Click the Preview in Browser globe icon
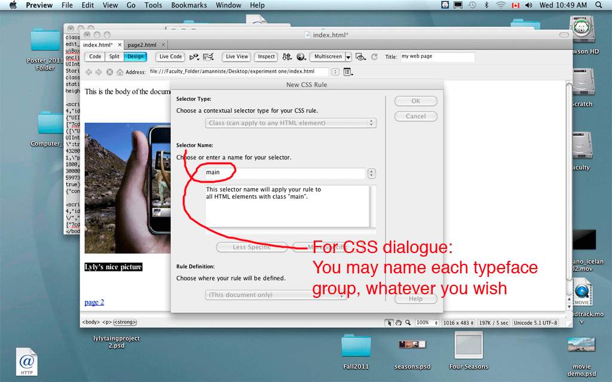 tap(301, 57)
